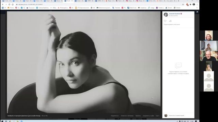The width and height of the screenshot is (218, 122).
Task: Open a new browser tab with plus
Action: (178, 1)
